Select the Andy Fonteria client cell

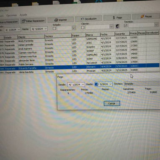point(31,41)
